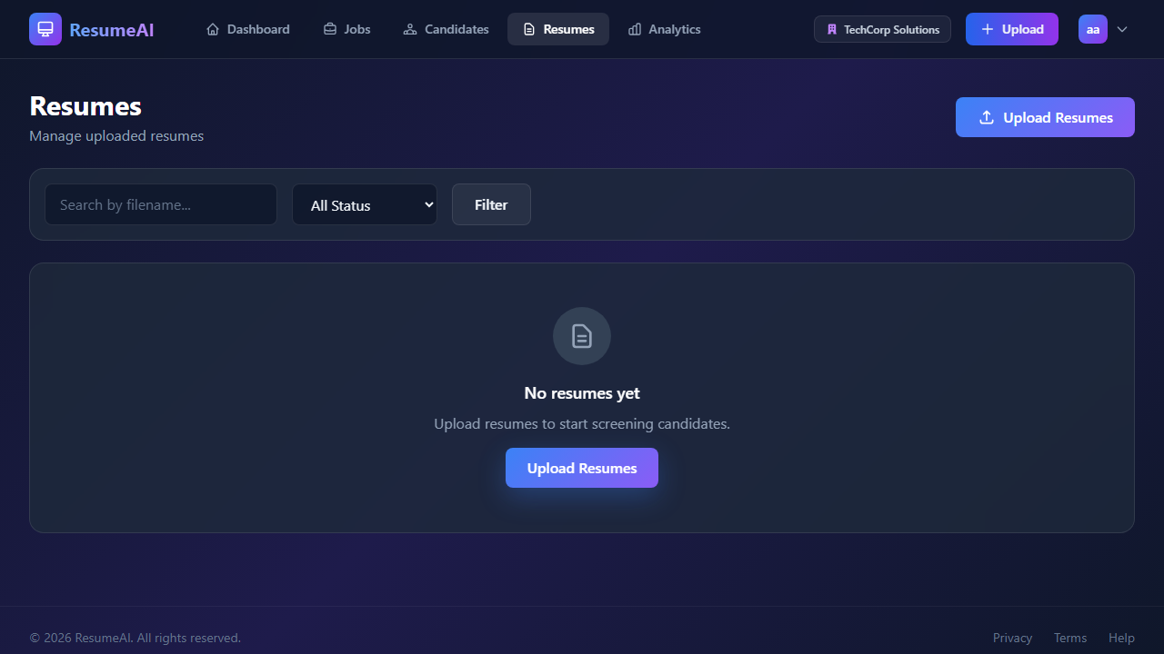This screenshot has height=654, width=1164.
Task: Switch to the Resumes tab
Action: (x=557, y=28)
